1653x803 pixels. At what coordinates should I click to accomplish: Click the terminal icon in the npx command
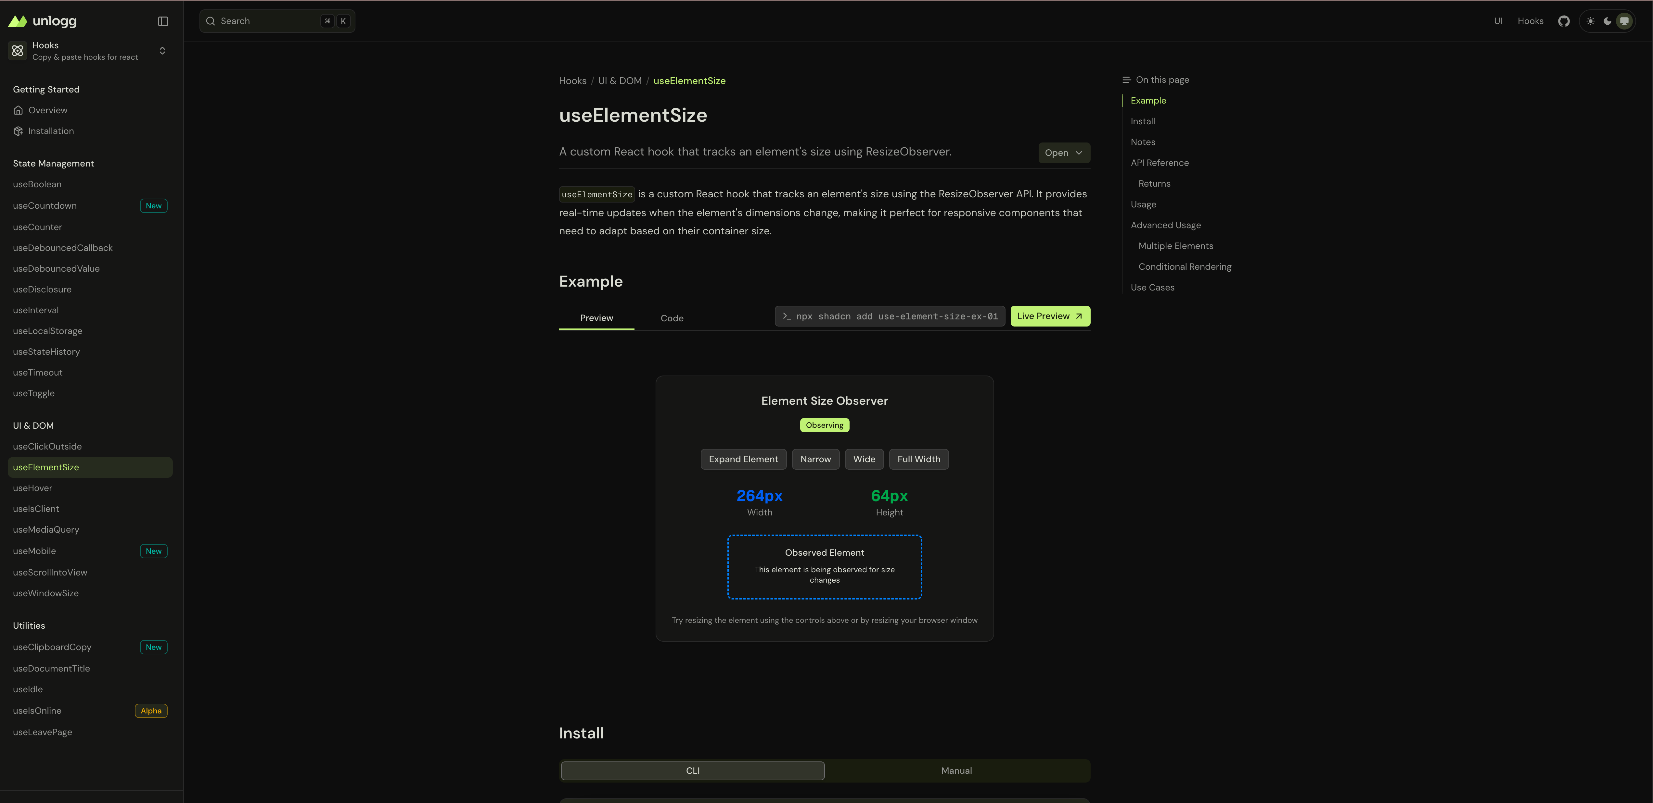click(788, 316)
